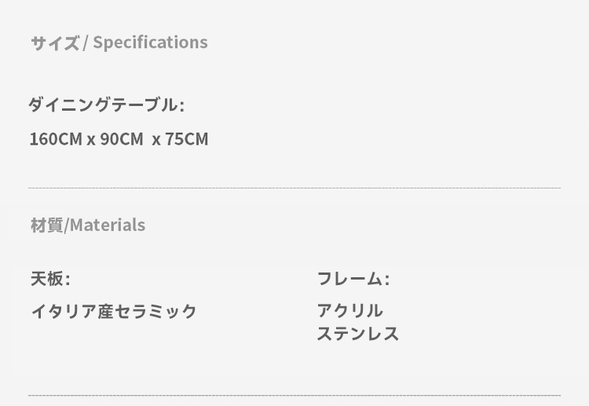589x406 pixels.
Task: Click the dotted divider below the materials section
Action: pyautogui.click(x=294, y=395)
